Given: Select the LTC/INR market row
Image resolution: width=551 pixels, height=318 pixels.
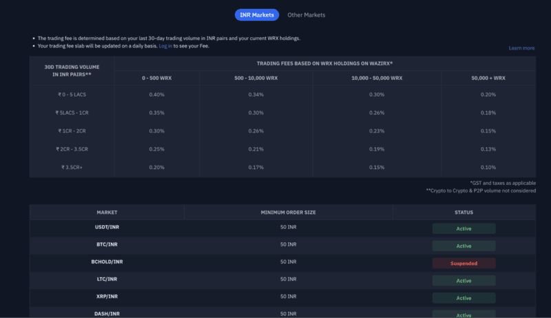Looking at the screenshot, I should pyautogui.click(x=282, y=280).
